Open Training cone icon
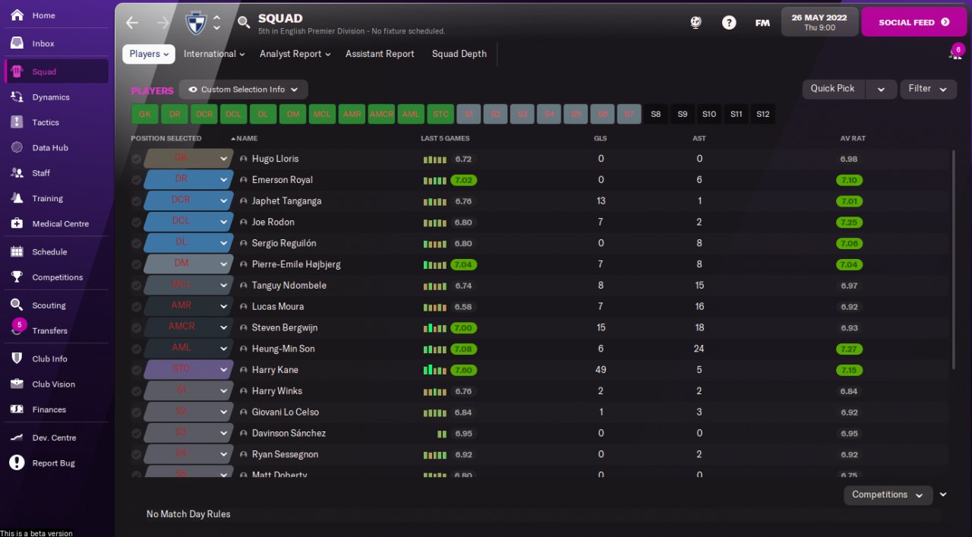Screen dimensions: 972x537 click(x=17, y=198)
